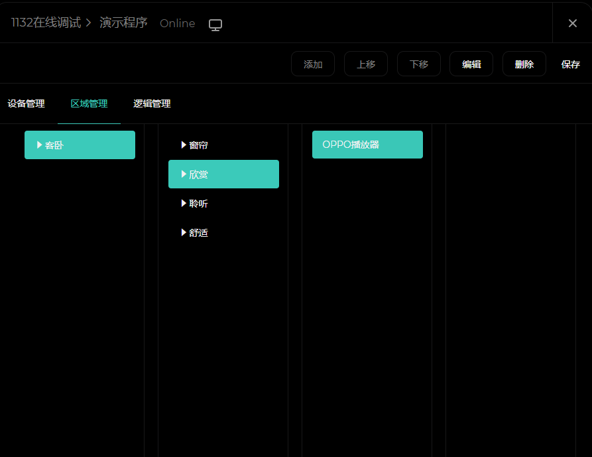Click the 上移 move-up button
Image resolution: width=592 pixels, height=457 pixels.
(x=366, y=64)
